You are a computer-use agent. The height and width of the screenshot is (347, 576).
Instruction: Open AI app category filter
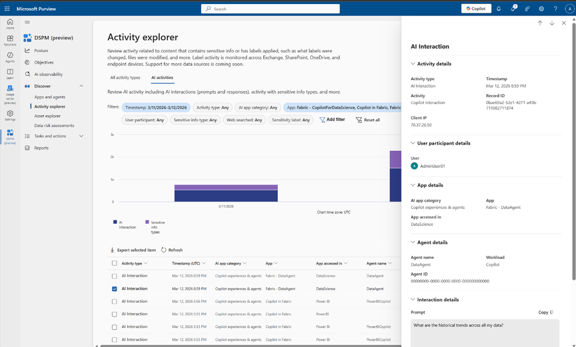(258, 108)
